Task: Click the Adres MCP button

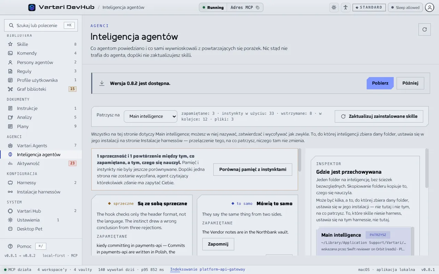Action: (x=245, y=8)
